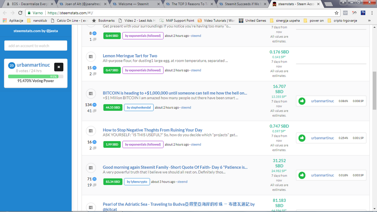
Task: Click green thumbs-up icon in BITCOIN post vote row
Action: [302, 101]
